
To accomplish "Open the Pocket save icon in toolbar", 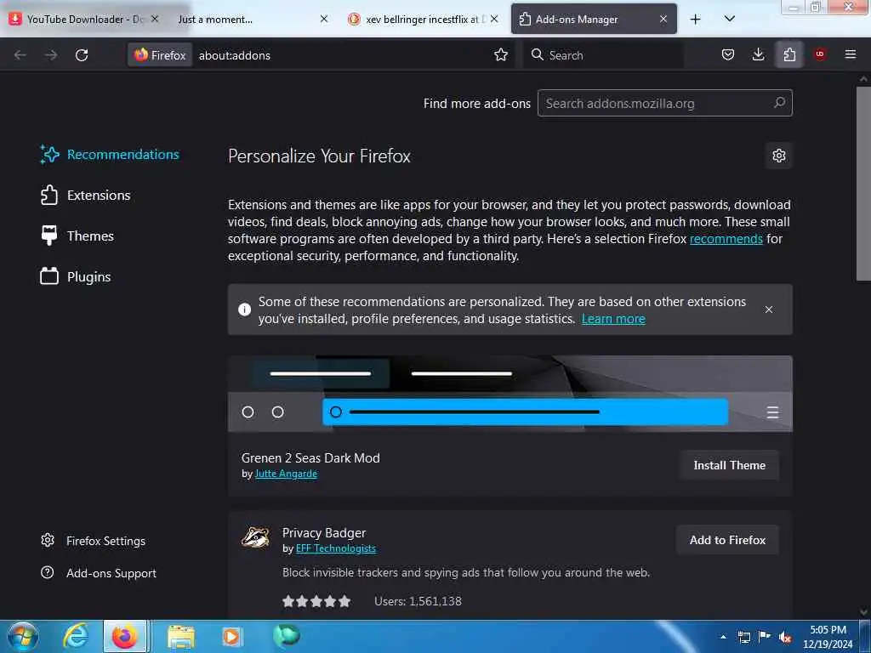I will coord(728,54).
